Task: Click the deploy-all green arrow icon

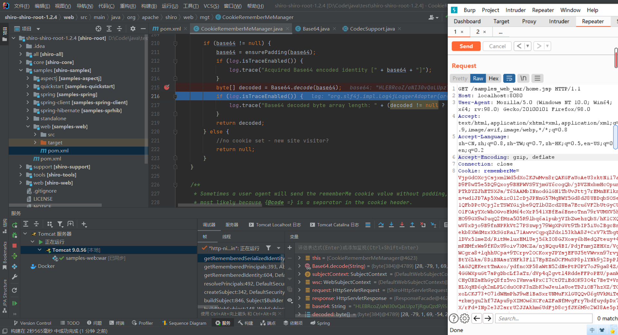Action: coord(14,256)
